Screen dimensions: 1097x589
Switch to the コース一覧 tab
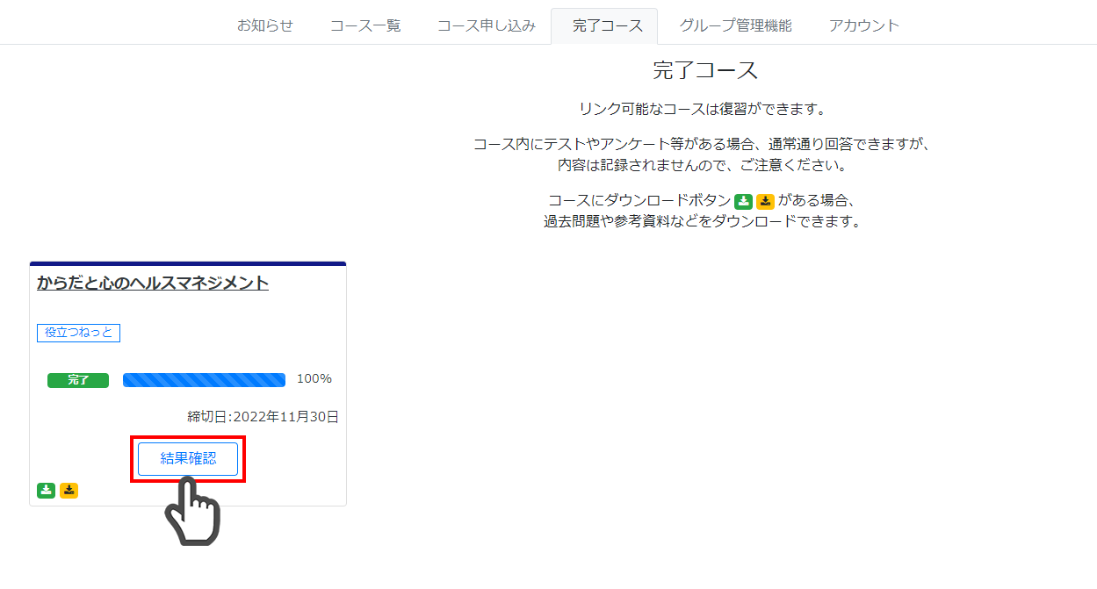[x=365, y=25]
